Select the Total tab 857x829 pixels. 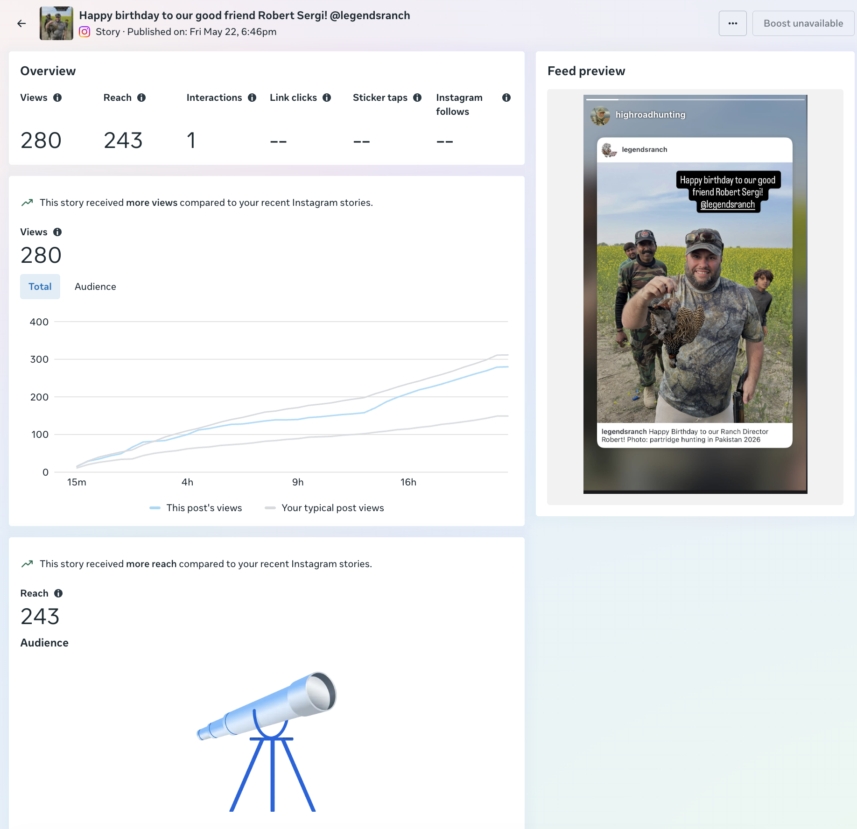[x=40, y=287]
